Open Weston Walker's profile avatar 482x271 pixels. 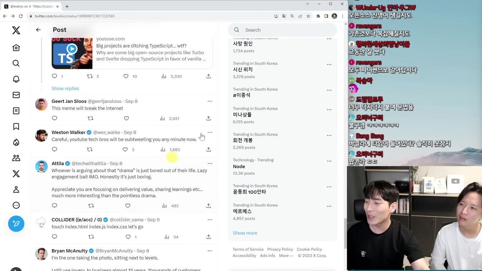pos(41,135)
